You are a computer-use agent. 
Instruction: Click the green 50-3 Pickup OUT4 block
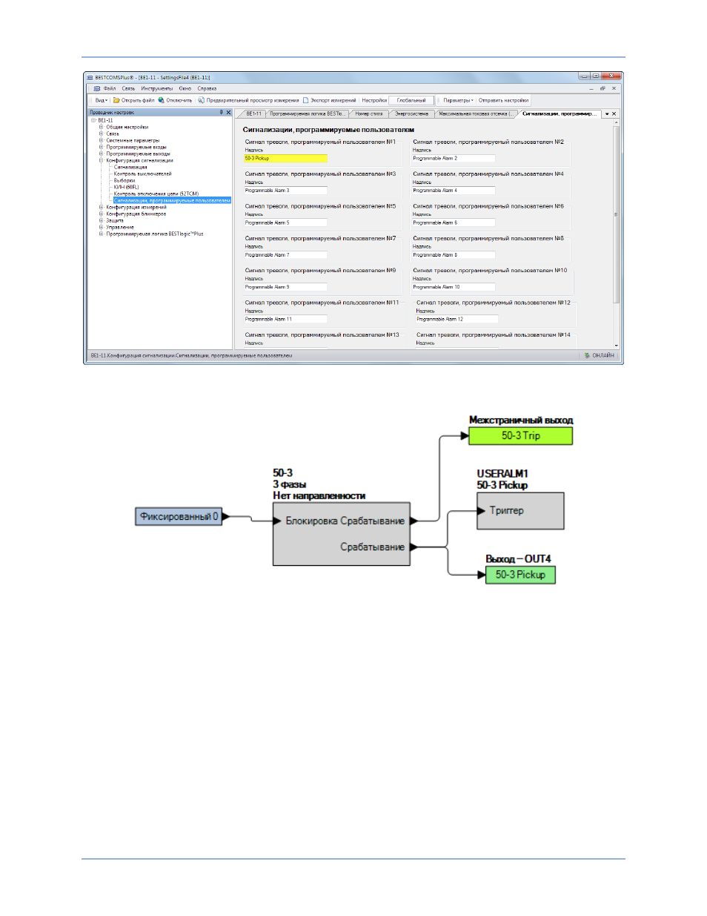[x=520, y=575]
